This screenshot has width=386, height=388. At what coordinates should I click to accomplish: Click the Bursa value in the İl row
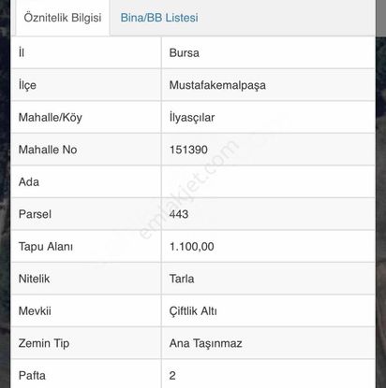pos(185,52)
